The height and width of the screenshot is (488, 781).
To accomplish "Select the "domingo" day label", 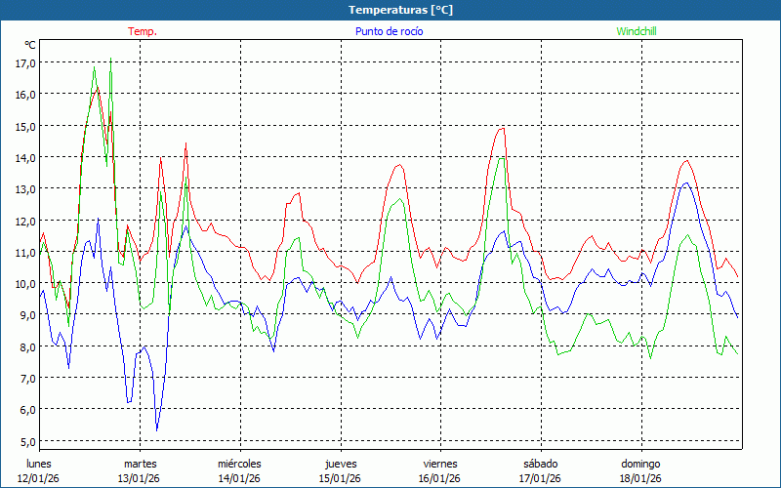I will tap(640, 464).
